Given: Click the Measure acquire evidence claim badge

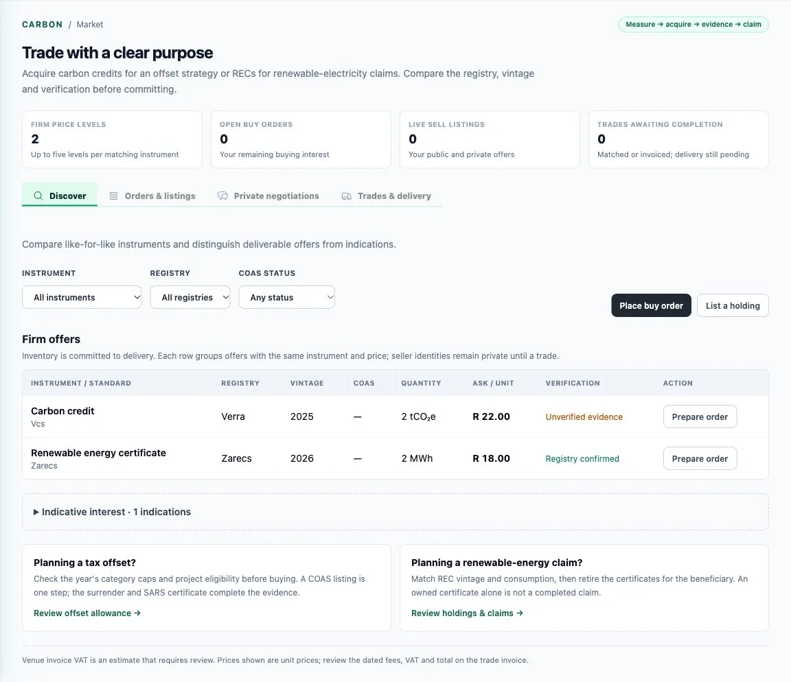Looking at the screenshot, I should (693, 24).
